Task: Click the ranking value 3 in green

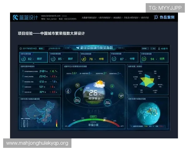Action: click(105, 73)
